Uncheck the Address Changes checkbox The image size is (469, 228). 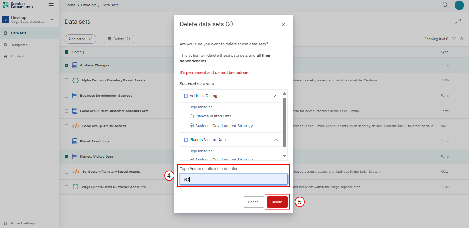[x=67, y=65]
